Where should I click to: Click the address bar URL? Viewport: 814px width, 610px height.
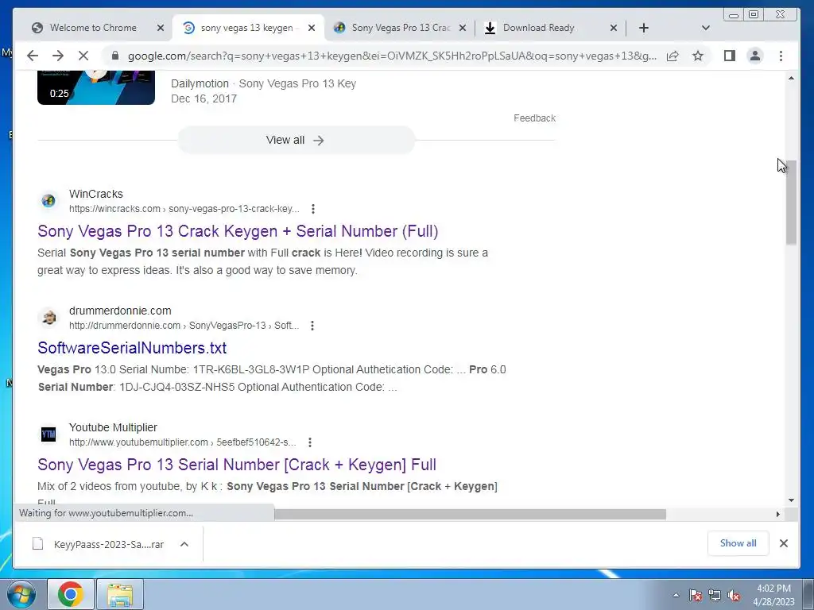(392, 56)
